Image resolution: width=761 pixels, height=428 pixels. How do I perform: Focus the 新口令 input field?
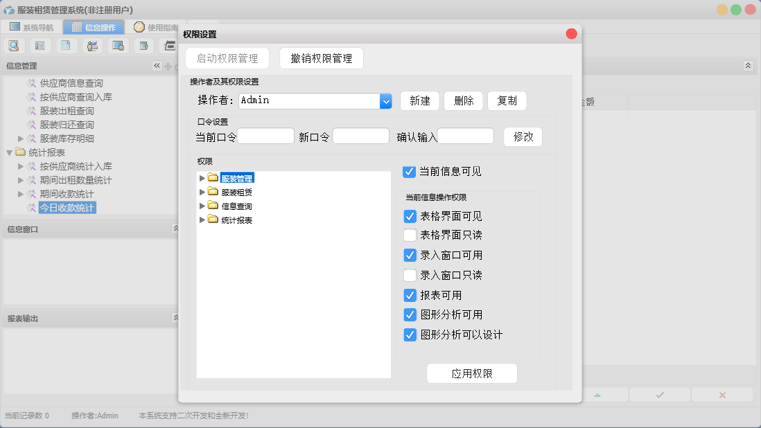click(x=360, y=136)
